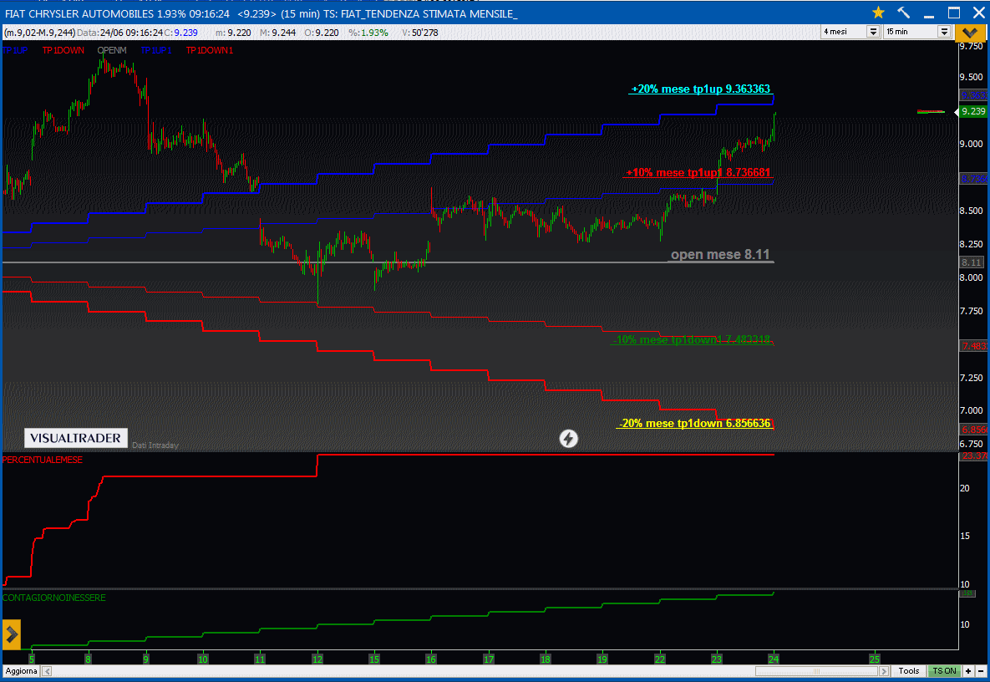990x682 pixels.
Task: Click date marker 12 on time axis
Action: (x=317, y=659)
